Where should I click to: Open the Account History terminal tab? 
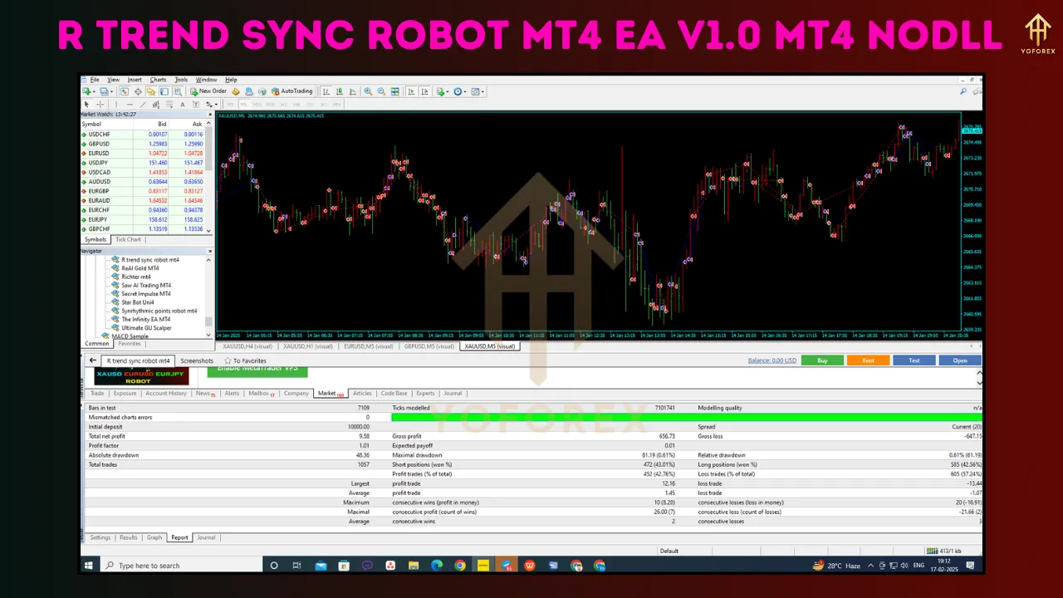tap(166, 393)
